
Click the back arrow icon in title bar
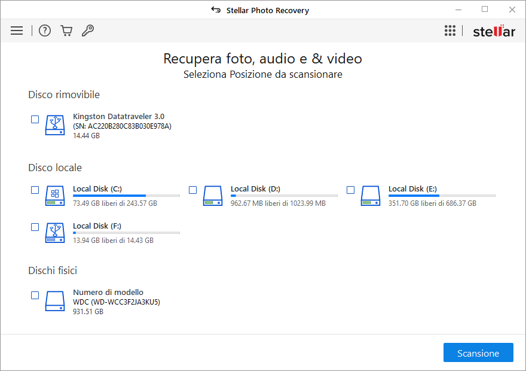pos(216,10)
